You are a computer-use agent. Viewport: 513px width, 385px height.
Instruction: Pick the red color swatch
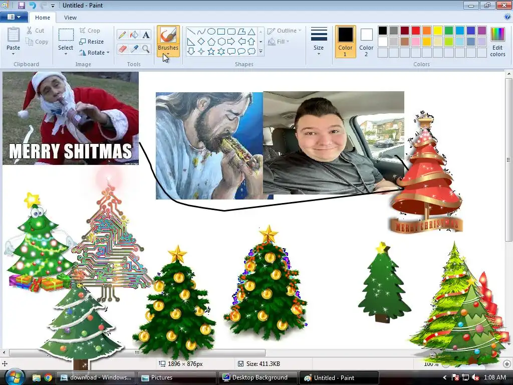(415, 31)
